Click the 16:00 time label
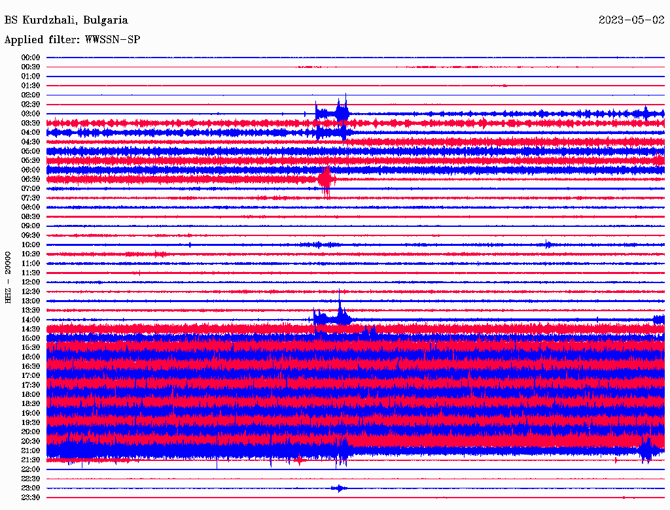The height and width of the screenshot is (510, 670). pyautogui.click(x=31, y=357)
